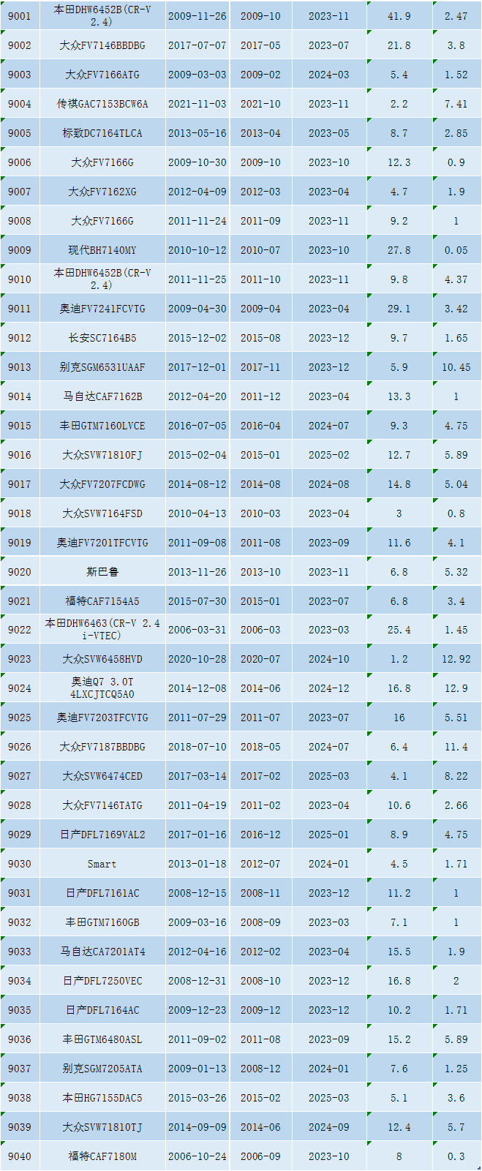Click model cell 大众FV7187BBDBG

[102, 747]
